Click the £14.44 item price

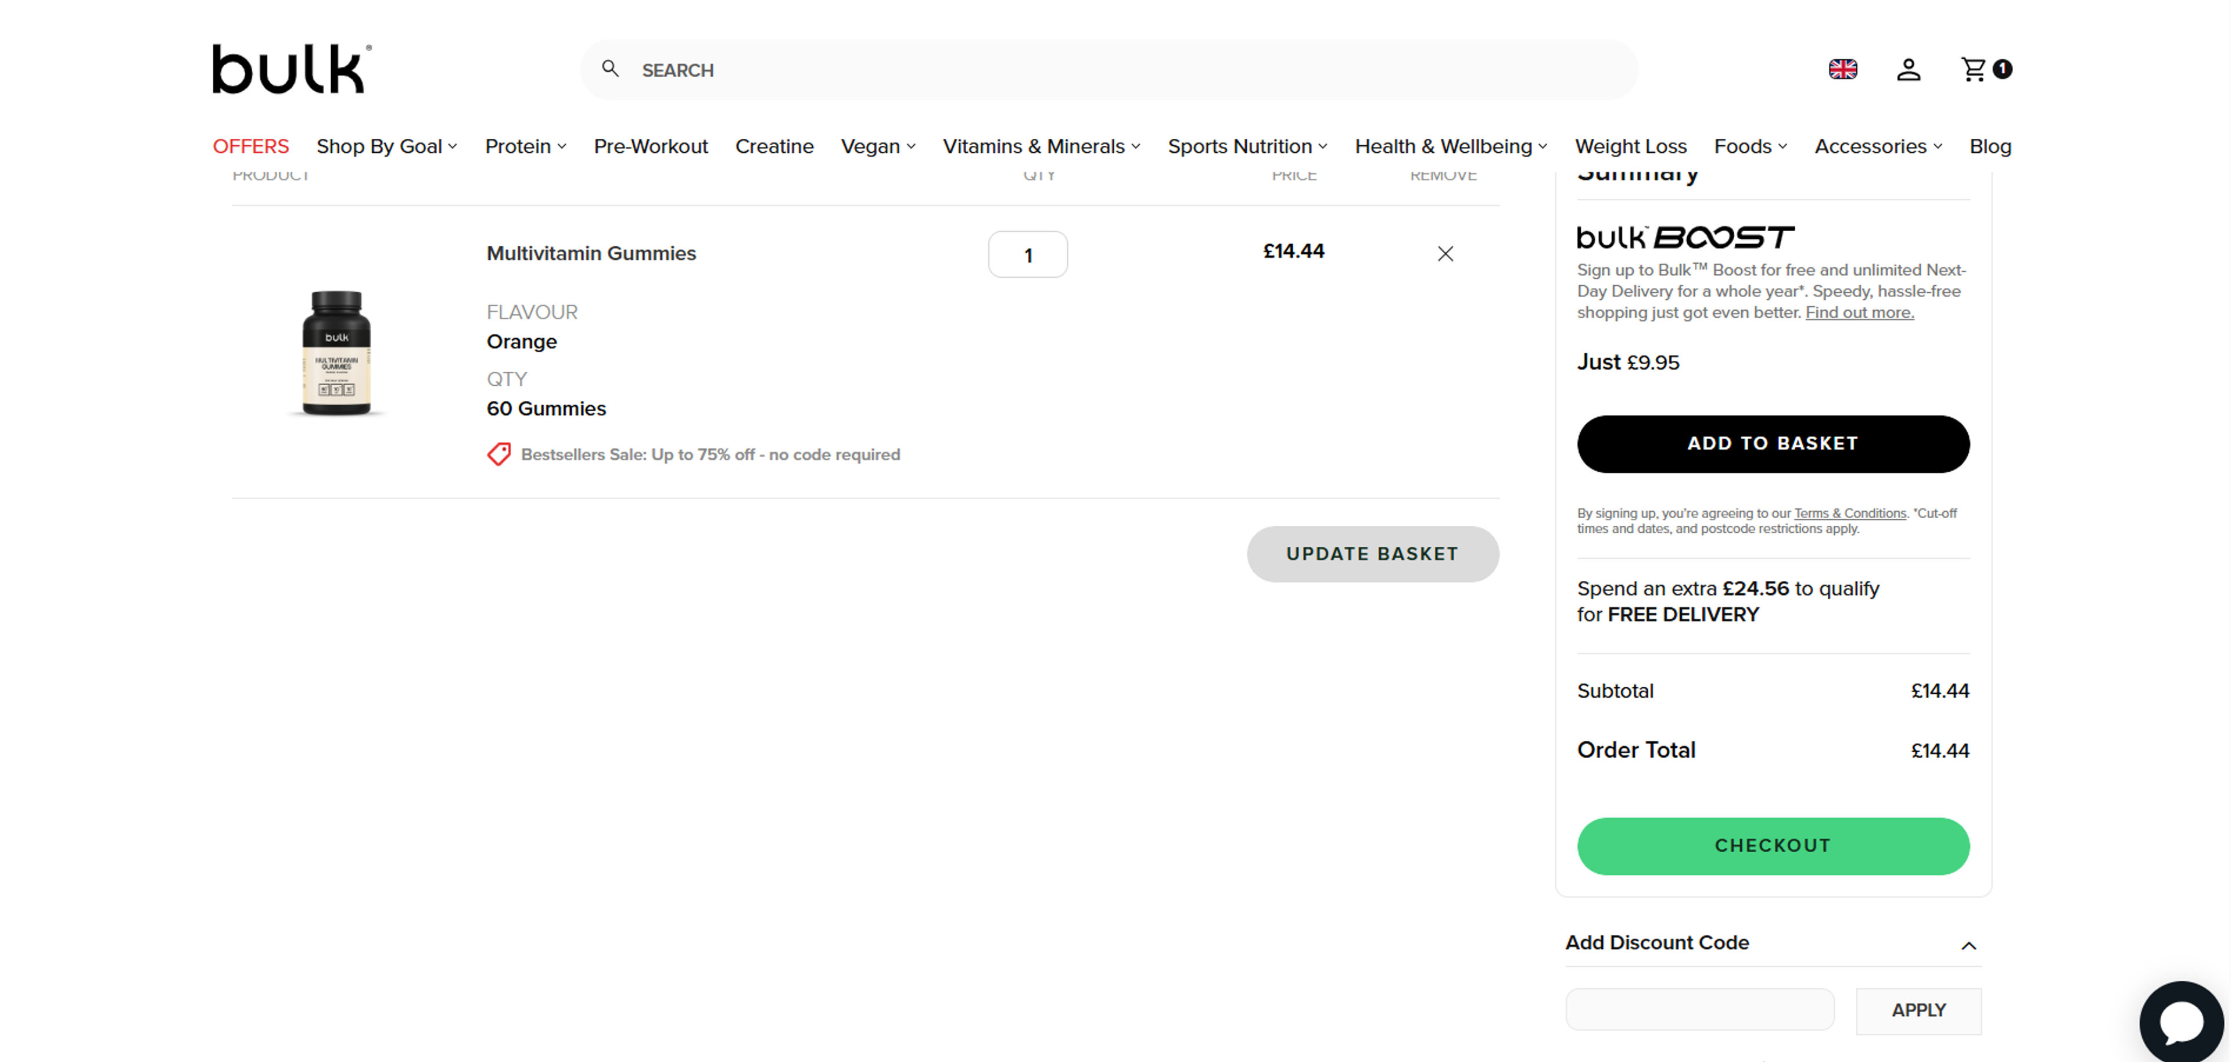coord(1293,251)
